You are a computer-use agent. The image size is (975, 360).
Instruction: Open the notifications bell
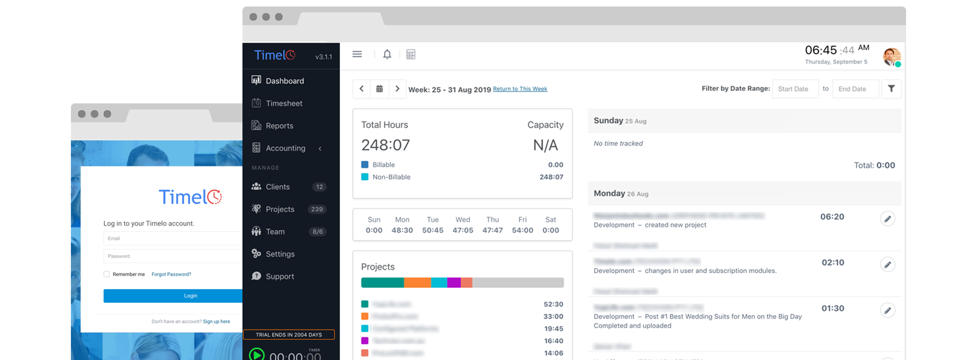387,55
